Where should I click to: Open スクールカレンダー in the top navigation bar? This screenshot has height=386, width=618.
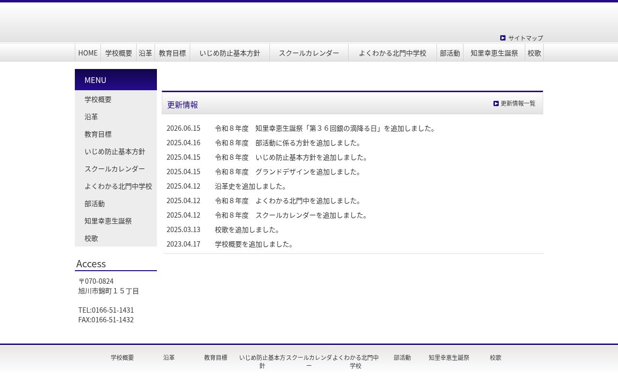tap(309, 53)
